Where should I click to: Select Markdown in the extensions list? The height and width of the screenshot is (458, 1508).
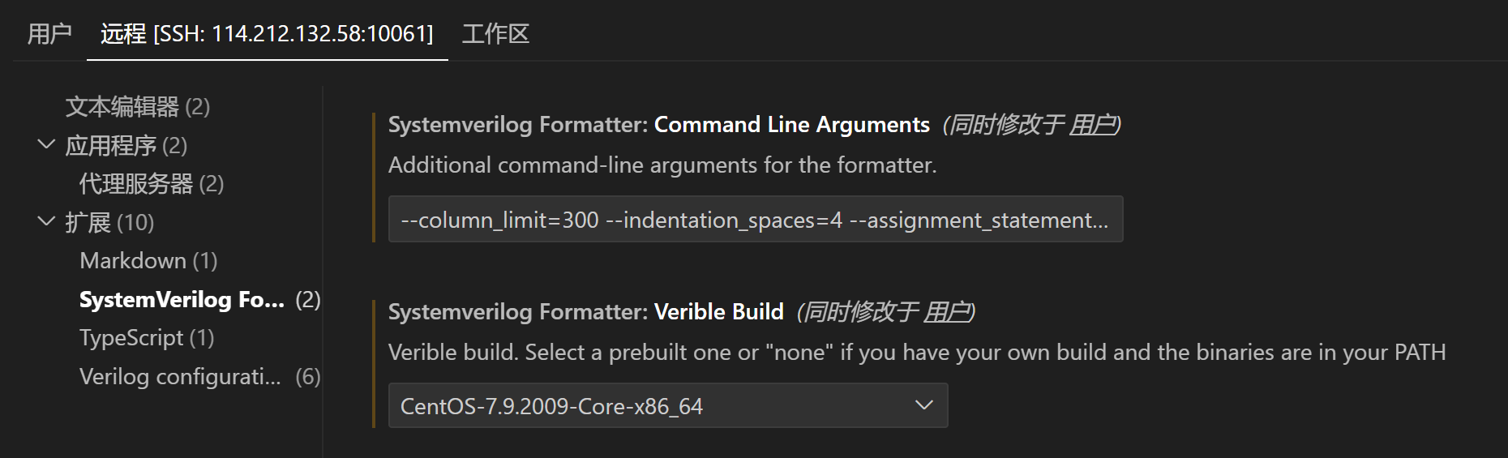pyautogui.click(x=148, y=261)
